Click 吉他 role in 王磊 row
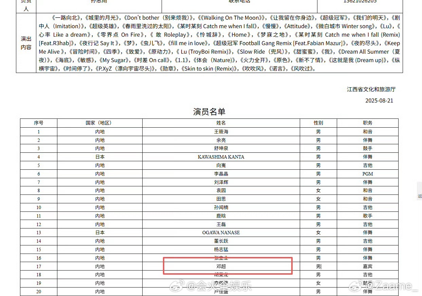 pyautogui.click(x=368, y=224)
